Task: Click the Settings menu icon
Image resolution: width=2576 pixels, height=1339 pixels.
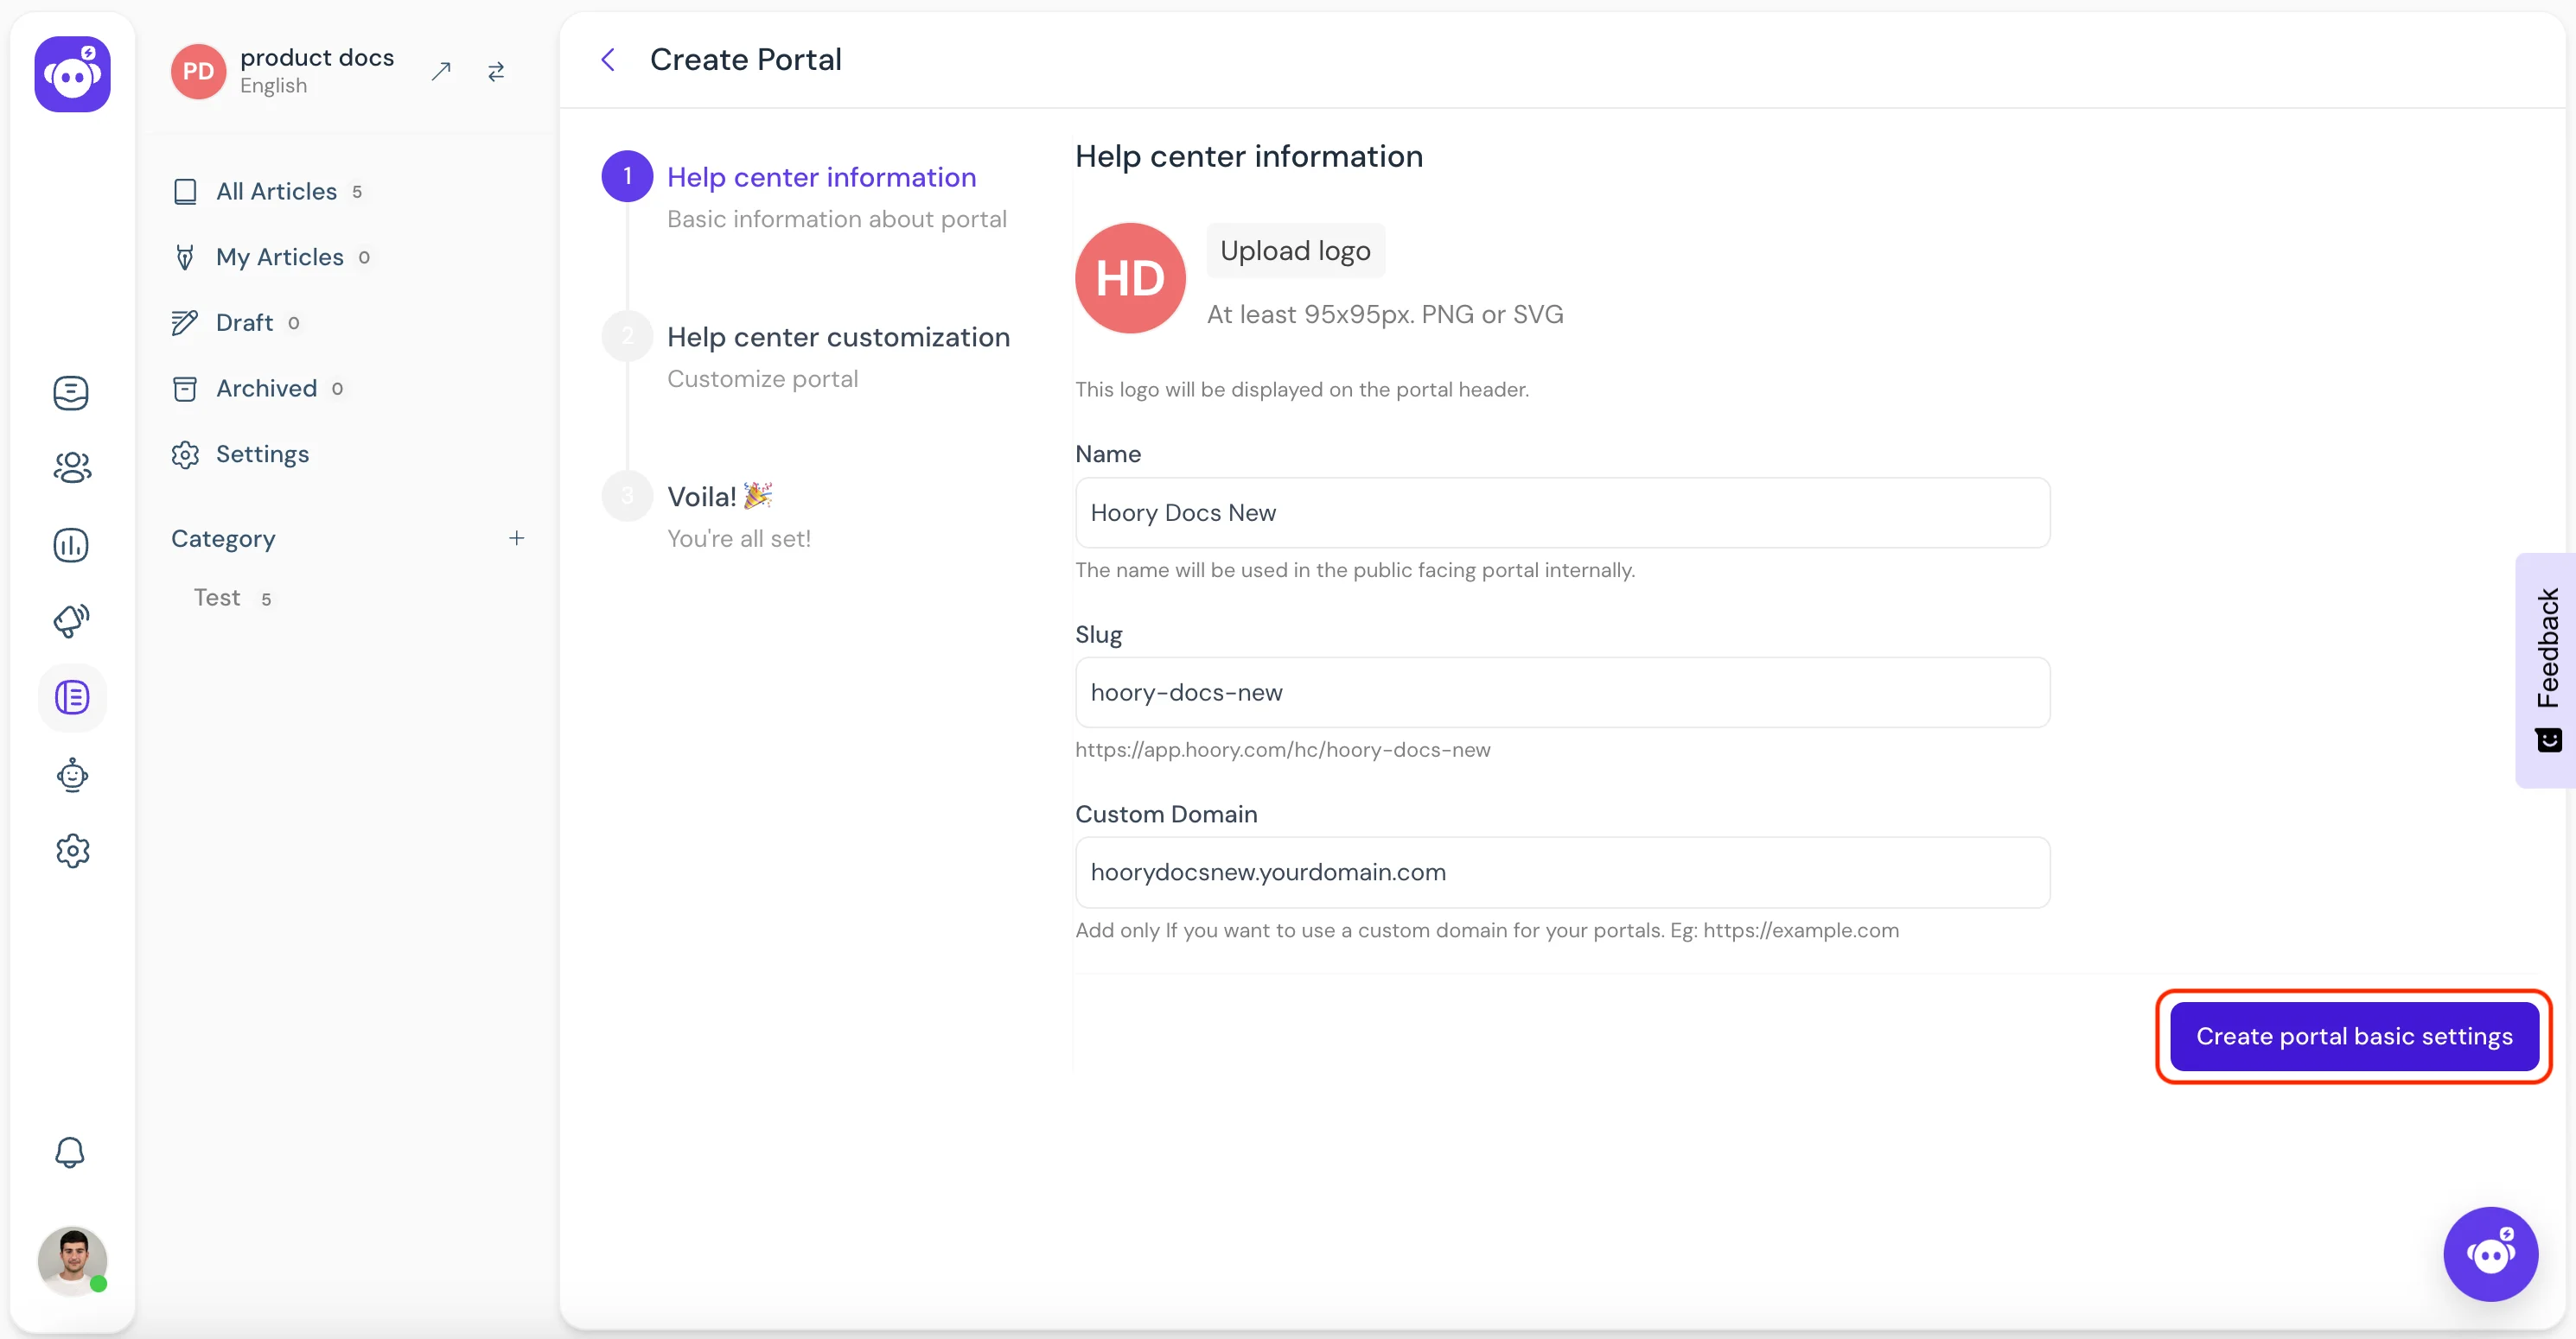Action: (x=72, y=850)
